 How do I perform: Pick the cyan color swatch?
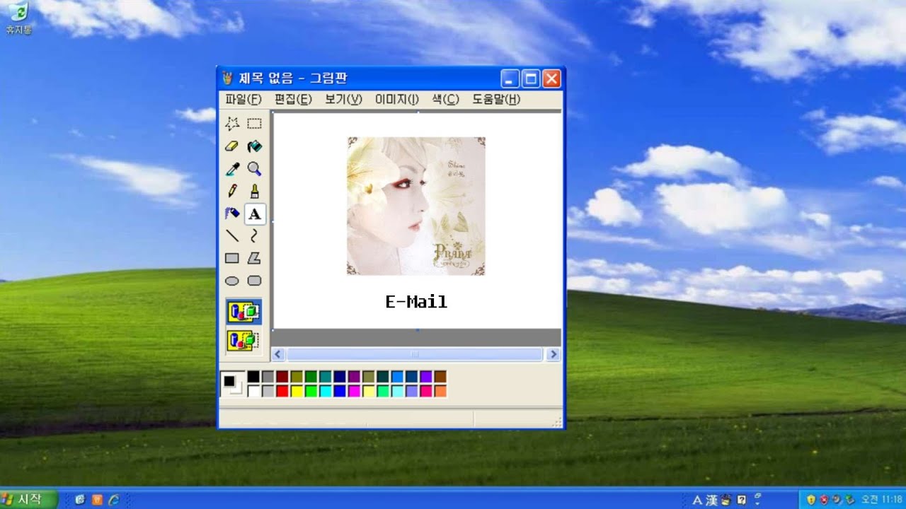click(x=325, y=391)
